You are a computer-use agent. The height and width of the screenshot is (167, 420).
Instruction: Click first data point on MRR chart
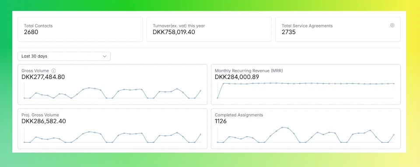(x=217, y=98)
